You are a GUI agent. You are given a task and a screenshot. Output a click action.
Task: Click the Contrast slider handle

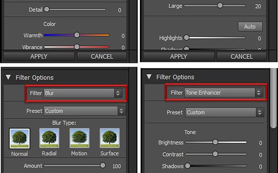(x=215, y=154)
